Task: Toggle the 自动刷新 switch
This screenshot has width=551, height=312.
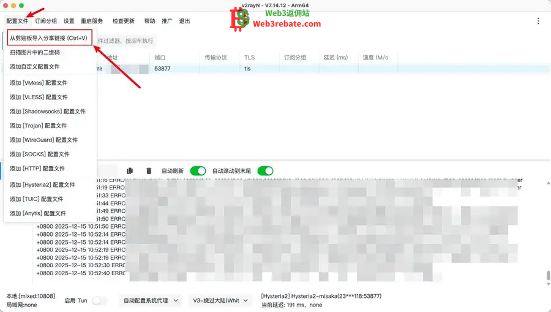Action: coord(198,171)
